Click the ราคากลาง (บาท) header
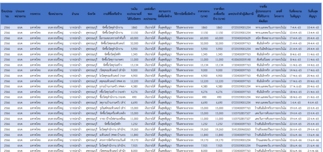323x152 pixels. (204, 14)
